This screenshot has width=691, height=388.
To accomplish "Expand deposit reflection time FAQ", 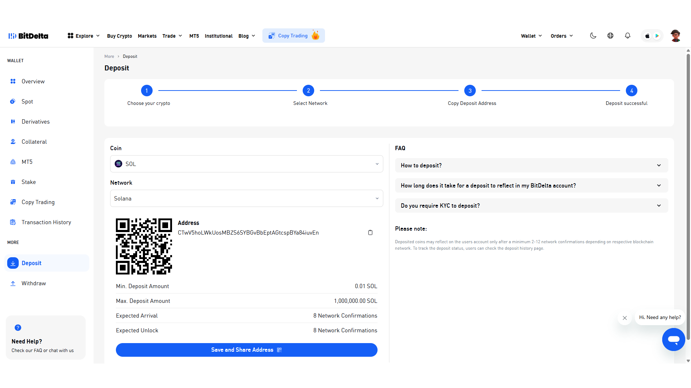I will (x=532, y=185).
